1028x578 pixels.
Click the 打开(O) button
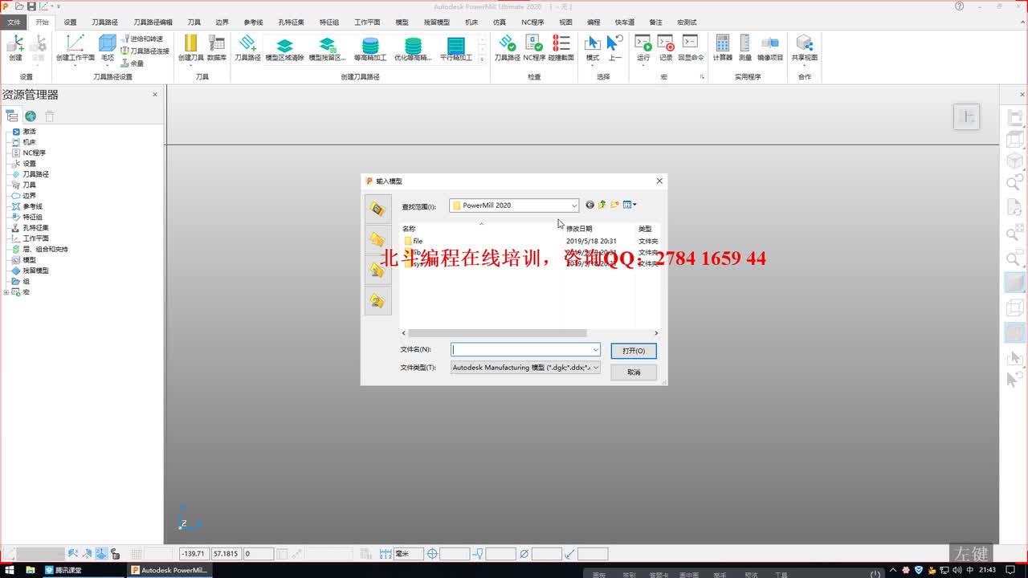[634, 351]
